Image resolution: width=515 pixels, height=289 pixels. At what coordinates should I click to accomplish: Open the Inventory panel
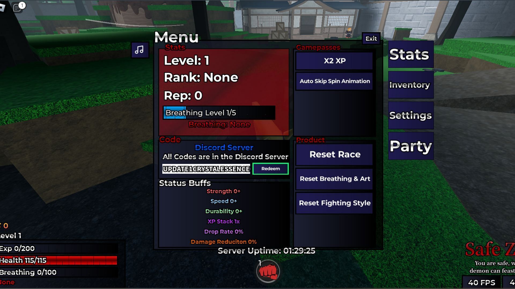(410, 85)
